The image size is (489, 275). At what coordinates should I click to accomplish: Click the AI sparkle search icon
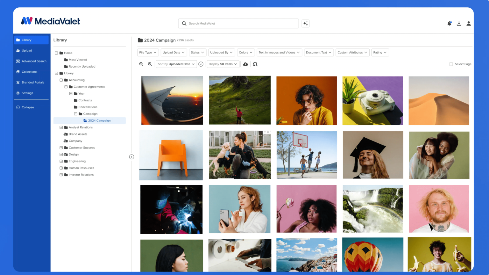point(305,24)
